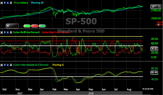Image resolution: width=163 pixels, height=95 pixels.
Task: Pin the Index-intermediate Bull Percent panel
Action: click(11, 65)
